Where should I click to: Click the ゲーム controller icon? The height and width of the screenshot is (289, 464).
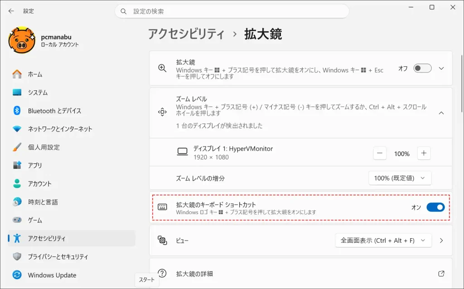coord(17,220)
